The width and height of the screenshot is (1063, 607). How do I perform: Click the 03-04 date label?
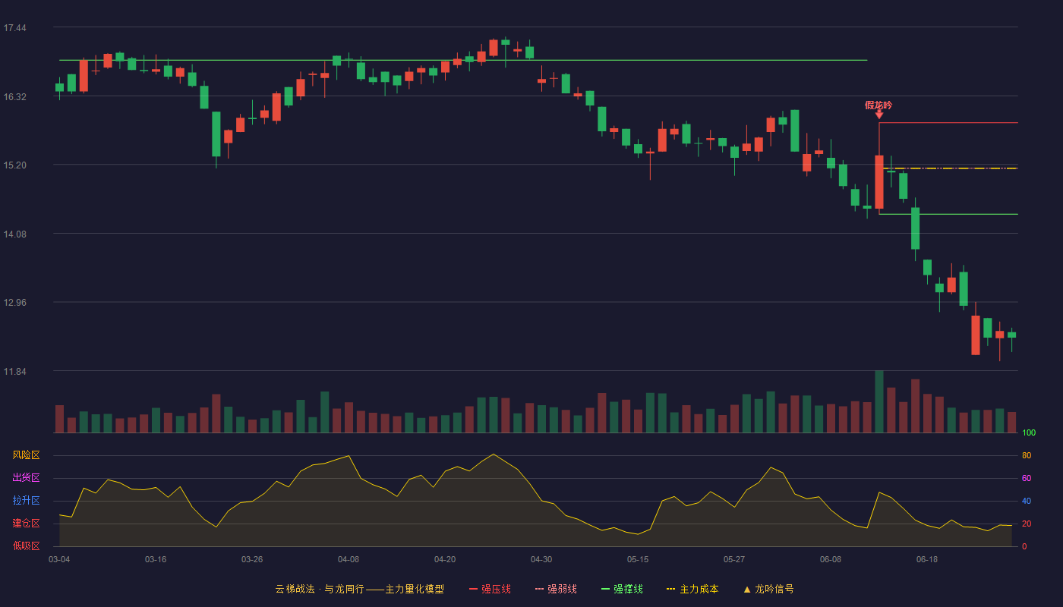[59, 559]
